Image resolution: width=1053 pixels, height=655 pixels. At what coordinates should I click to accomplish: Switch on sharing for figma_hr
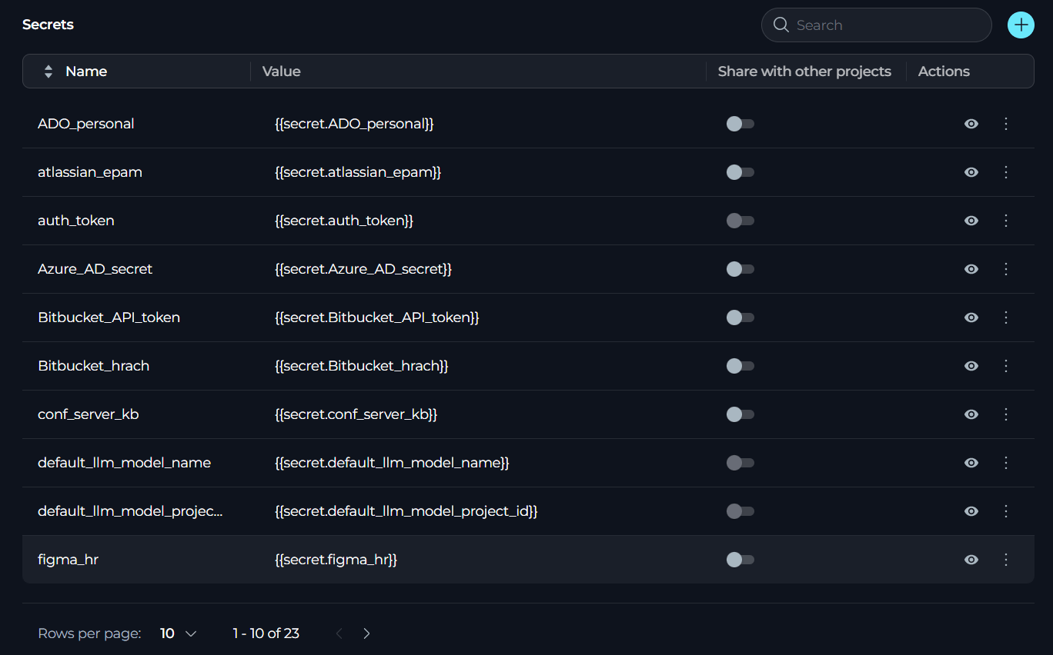tap(740, 560)
